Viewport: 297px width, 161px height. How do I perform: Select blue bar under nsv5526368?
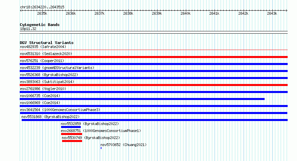154,78
